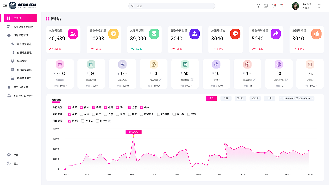Expand the Jaminliu account dropdown arrow

(319, 6)
